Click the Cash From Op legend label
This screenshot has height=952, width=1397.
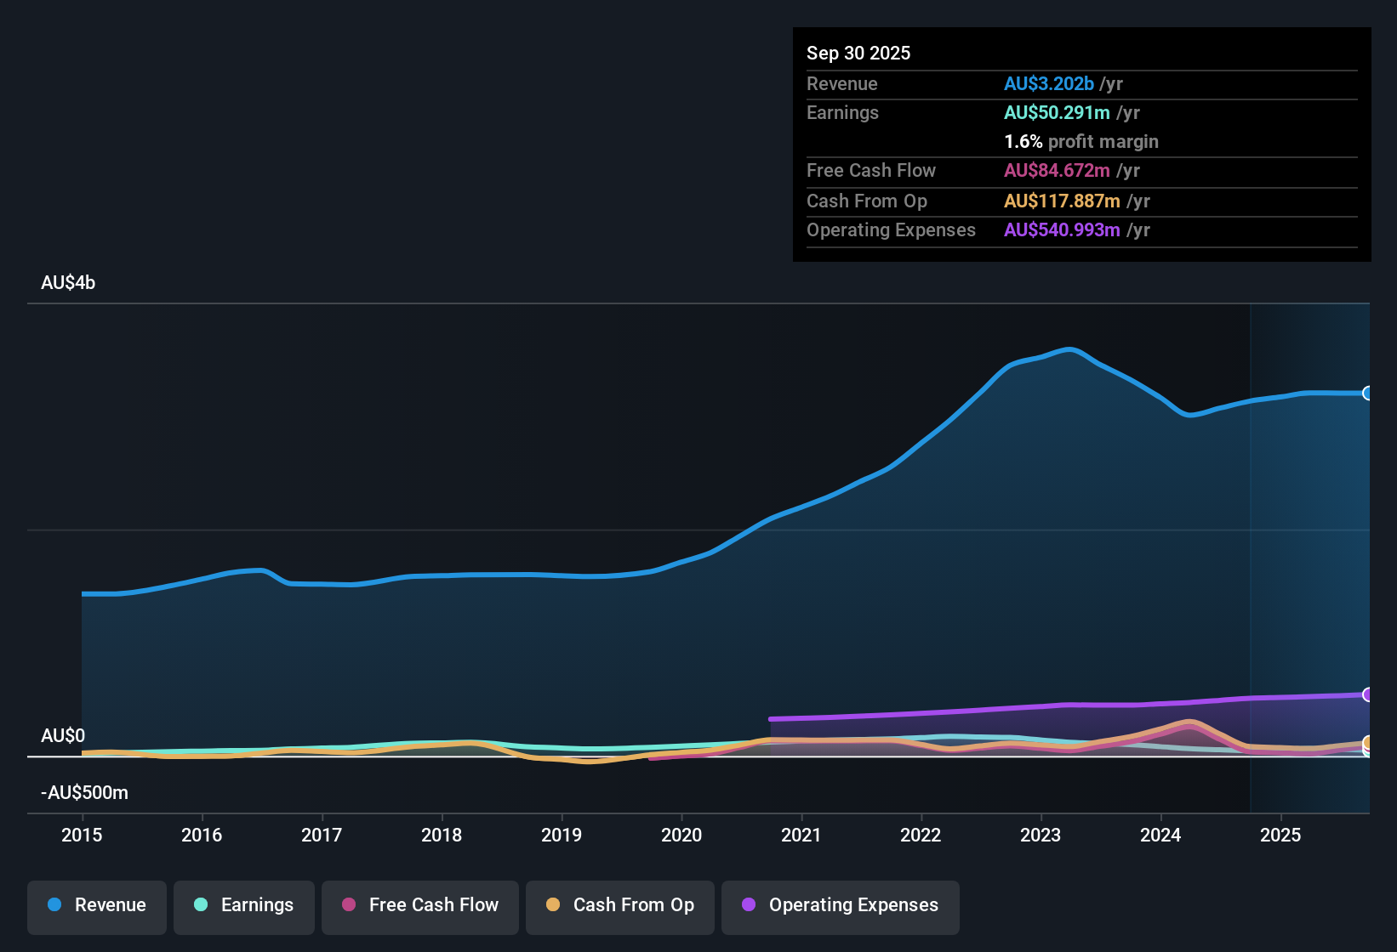[633, 905]
